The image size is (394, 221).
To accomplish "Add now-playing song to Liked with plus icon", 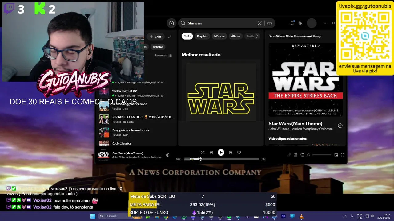I will coord(167,155).
